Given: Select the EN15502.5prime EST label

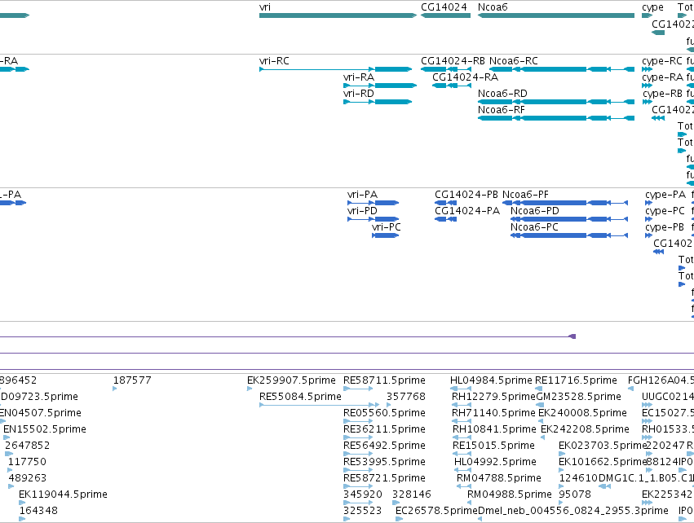Looking at the screenshot, I should point(45,429).
